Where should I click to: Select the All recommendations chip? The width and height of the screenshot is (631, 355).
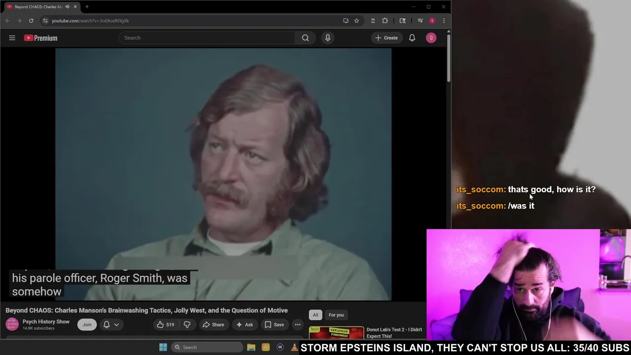pyautogui.click(x=315, y=315)
